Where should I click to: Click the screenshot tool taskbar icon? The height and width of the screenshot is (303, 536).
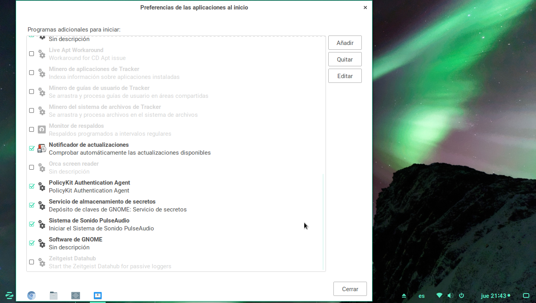pyautogui.click(x=76, y=295)
